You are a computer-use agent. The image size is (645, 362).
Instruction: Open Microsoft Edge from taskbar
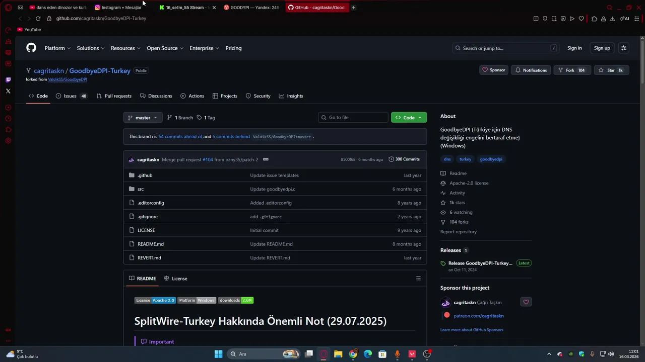368,354
